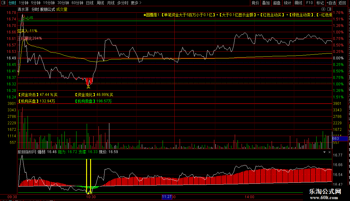Switch to the 1分钟 chart period
Screen dimensions: 350x201
[x=24, y=3]
